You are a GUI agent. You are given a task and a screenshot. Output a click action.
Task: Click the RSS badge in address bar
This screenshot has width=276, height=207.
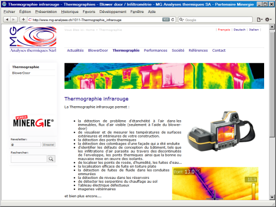click(166, 19)
